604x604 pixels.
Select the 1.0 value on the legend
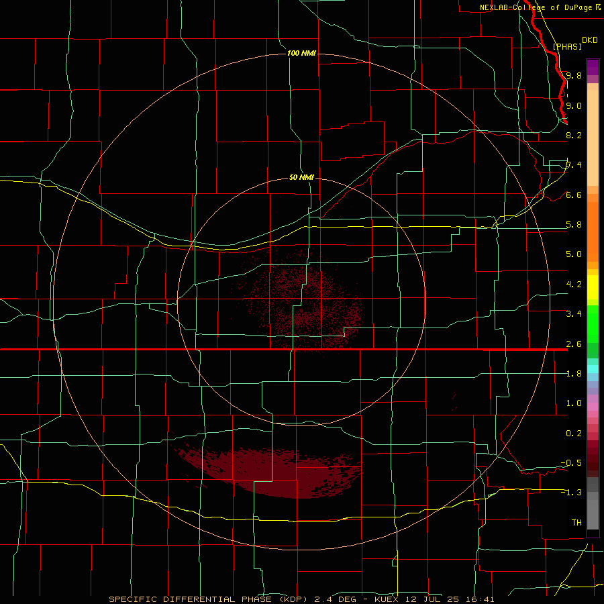(x=574, y=403)
